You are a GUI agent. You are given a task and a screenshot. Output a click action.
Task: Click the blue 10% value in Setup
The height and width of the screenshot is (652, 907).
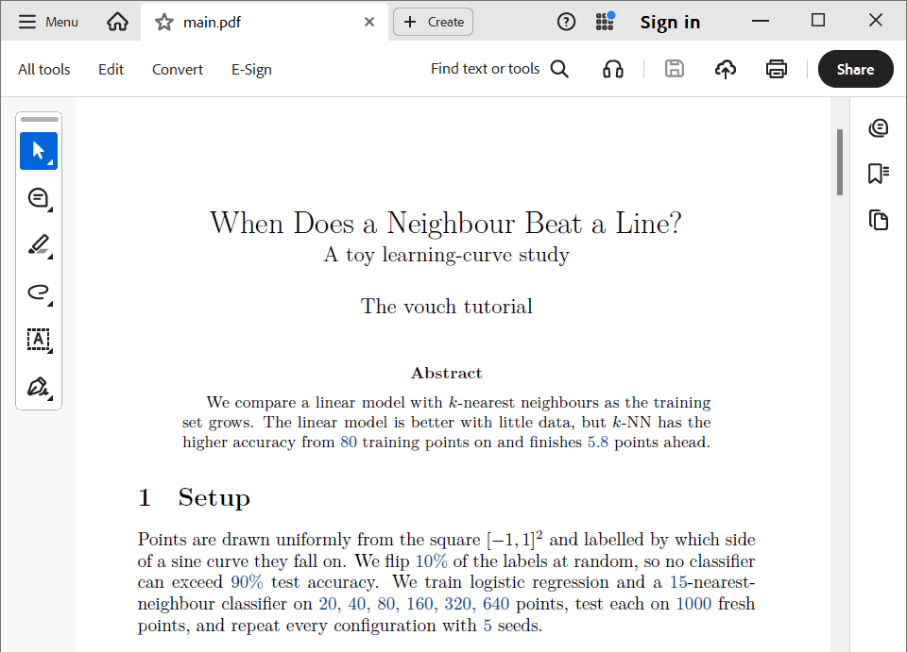coord(432,561)
